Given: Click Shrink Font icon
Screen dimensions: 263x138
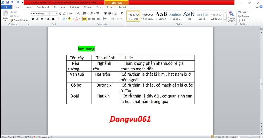Looking at the screenshot, I should pos(64,13).
